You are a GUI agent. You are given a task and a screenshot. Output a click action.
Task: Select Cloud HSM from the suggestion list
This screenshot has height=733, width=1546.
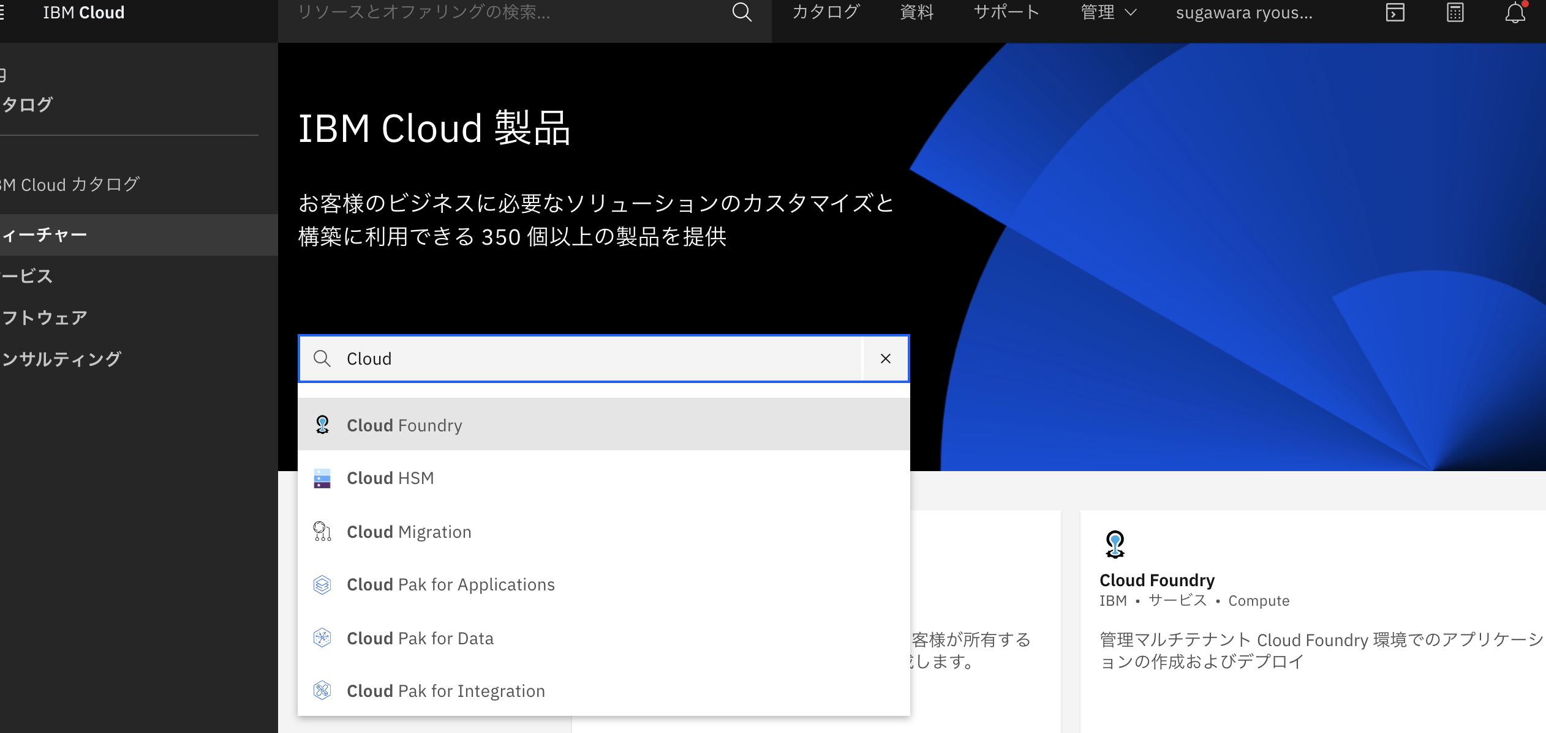(390, 478)
